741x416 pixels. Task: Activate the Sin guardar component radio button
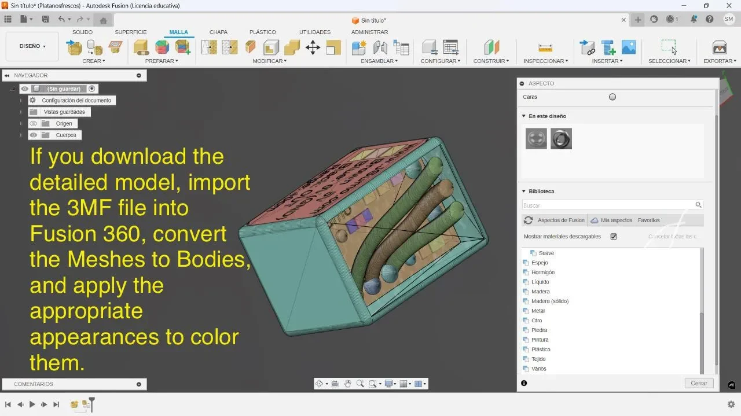pyautogui.click(x=92, y=89)
